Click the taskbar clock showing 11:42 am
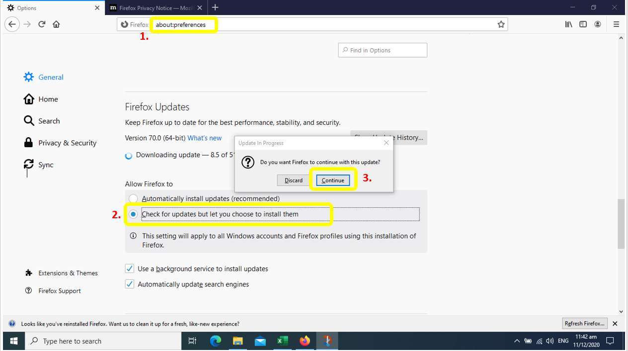This screenshot has width=628, height=351. pos(586,341)
